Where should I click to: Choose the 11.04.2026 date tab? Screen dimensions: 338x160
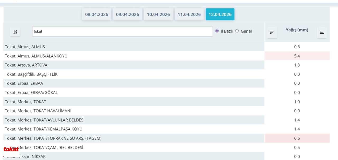189,14
